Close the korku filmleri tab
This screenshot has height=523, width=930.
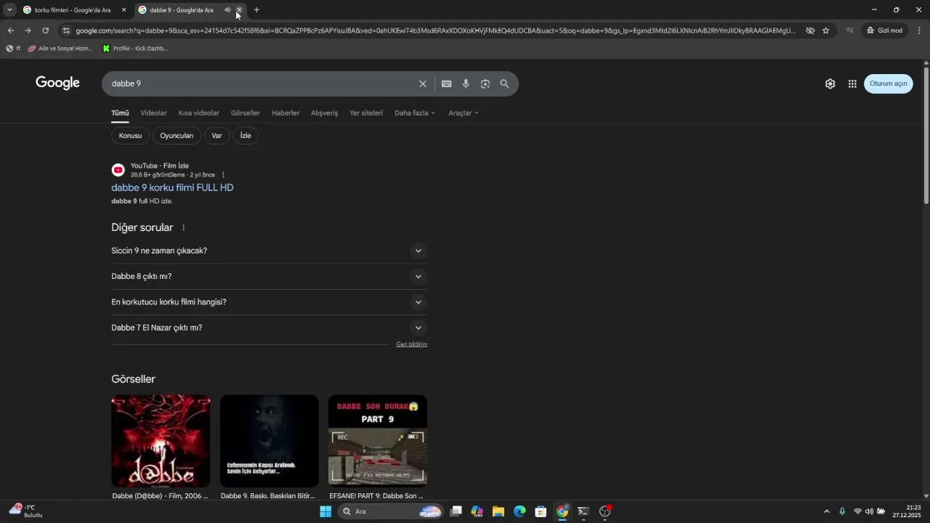pyautogui.click(x=124, y=10)
